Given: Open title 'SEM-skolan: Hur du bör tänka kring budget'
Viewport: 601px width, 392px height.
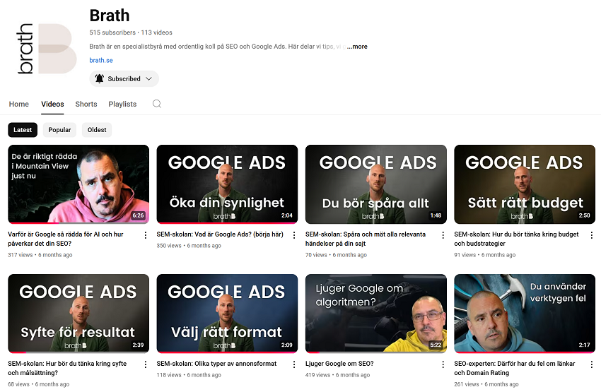Looking at the screenshot, I should 516,239.
